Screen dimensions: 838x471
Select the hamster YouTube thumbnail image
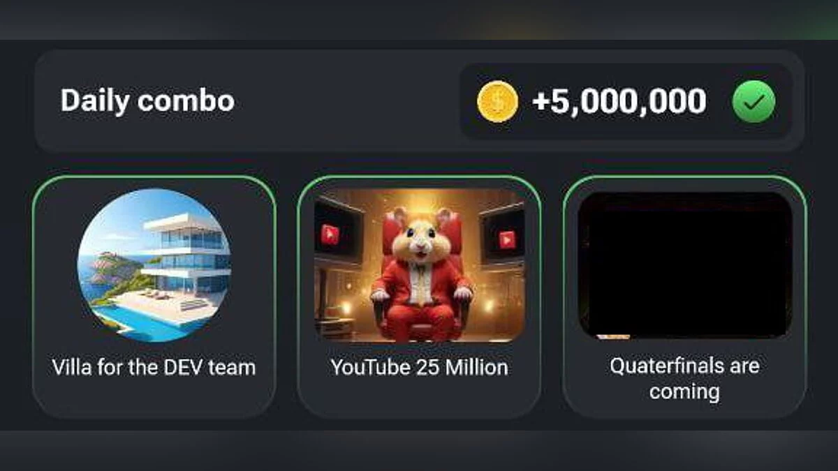click(419, 265)
